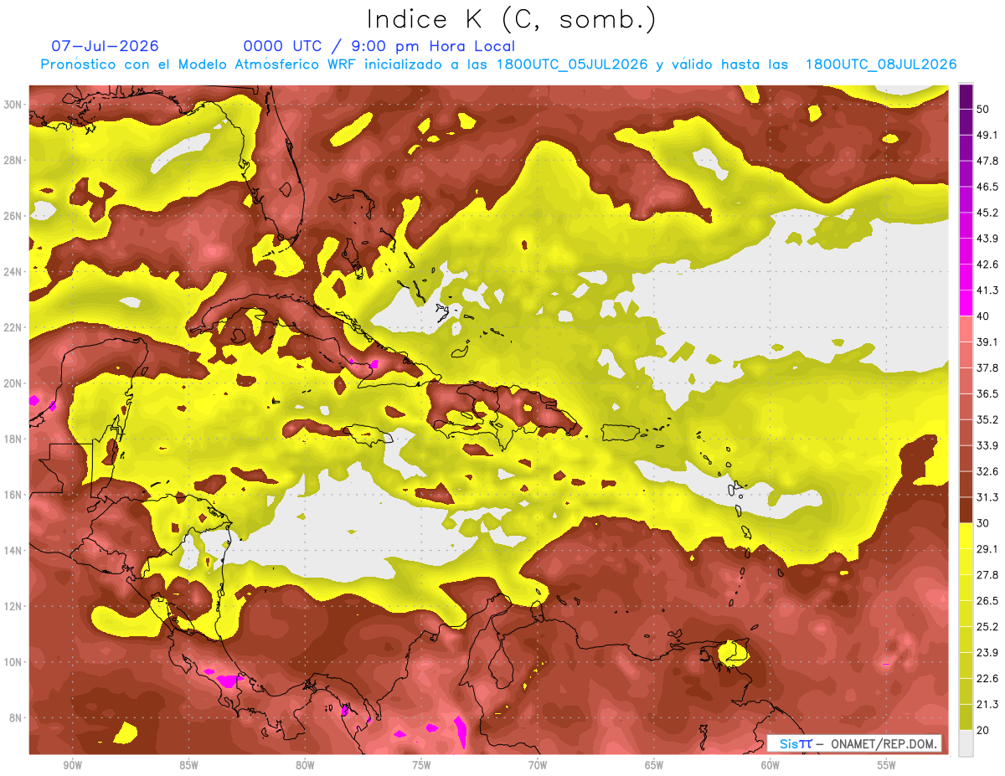This screenshot has width=1005, height=776.
Task: Click the latitude label "18N"
Action: coord(13,439)
